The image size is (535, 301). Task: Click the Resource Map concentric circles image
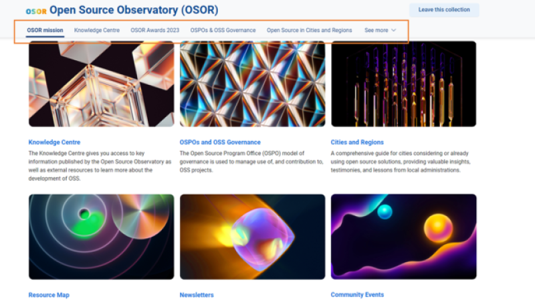(x=101, y=237)
